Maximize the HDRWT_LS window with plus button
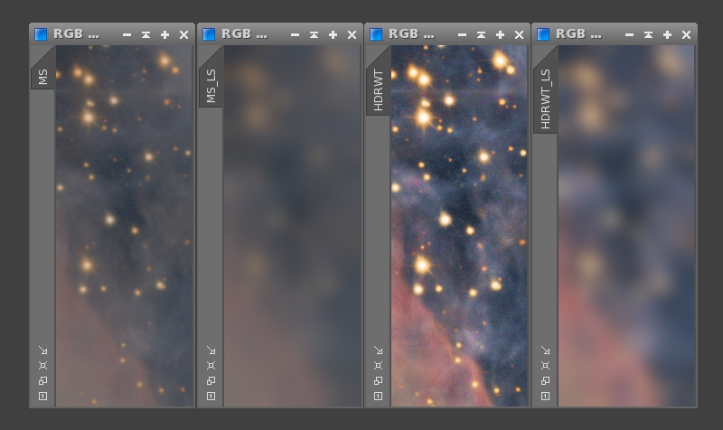The width and height of the screenshot is (723, 430). click(x=667, y=34)
